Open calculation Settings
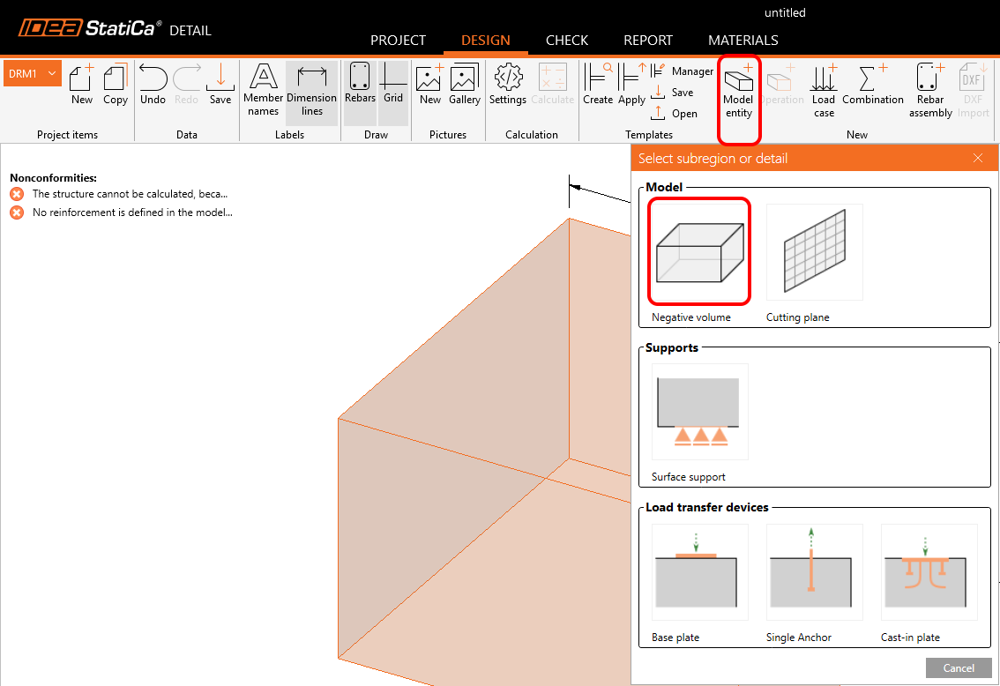 pyautogui.click(x=508, y=85)
